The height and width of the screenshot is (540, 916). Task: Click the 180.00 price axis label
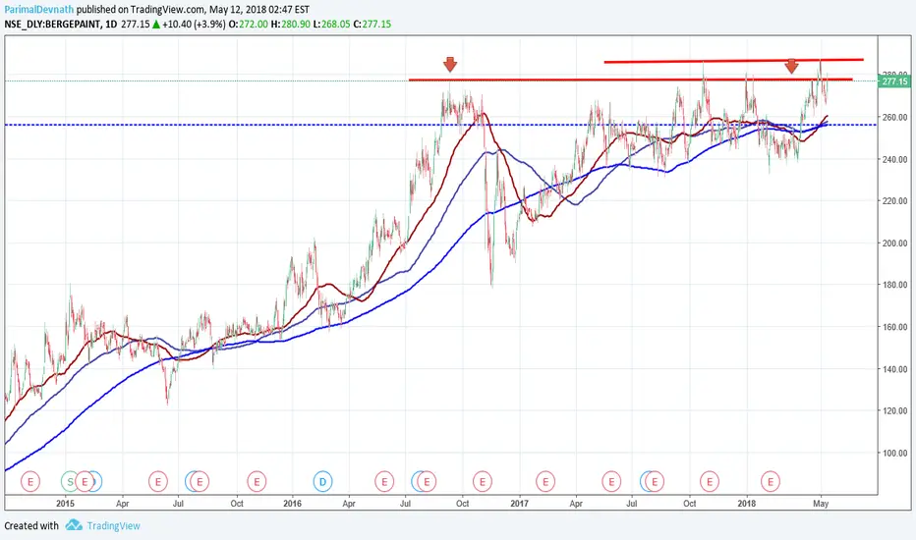[895, 285]
